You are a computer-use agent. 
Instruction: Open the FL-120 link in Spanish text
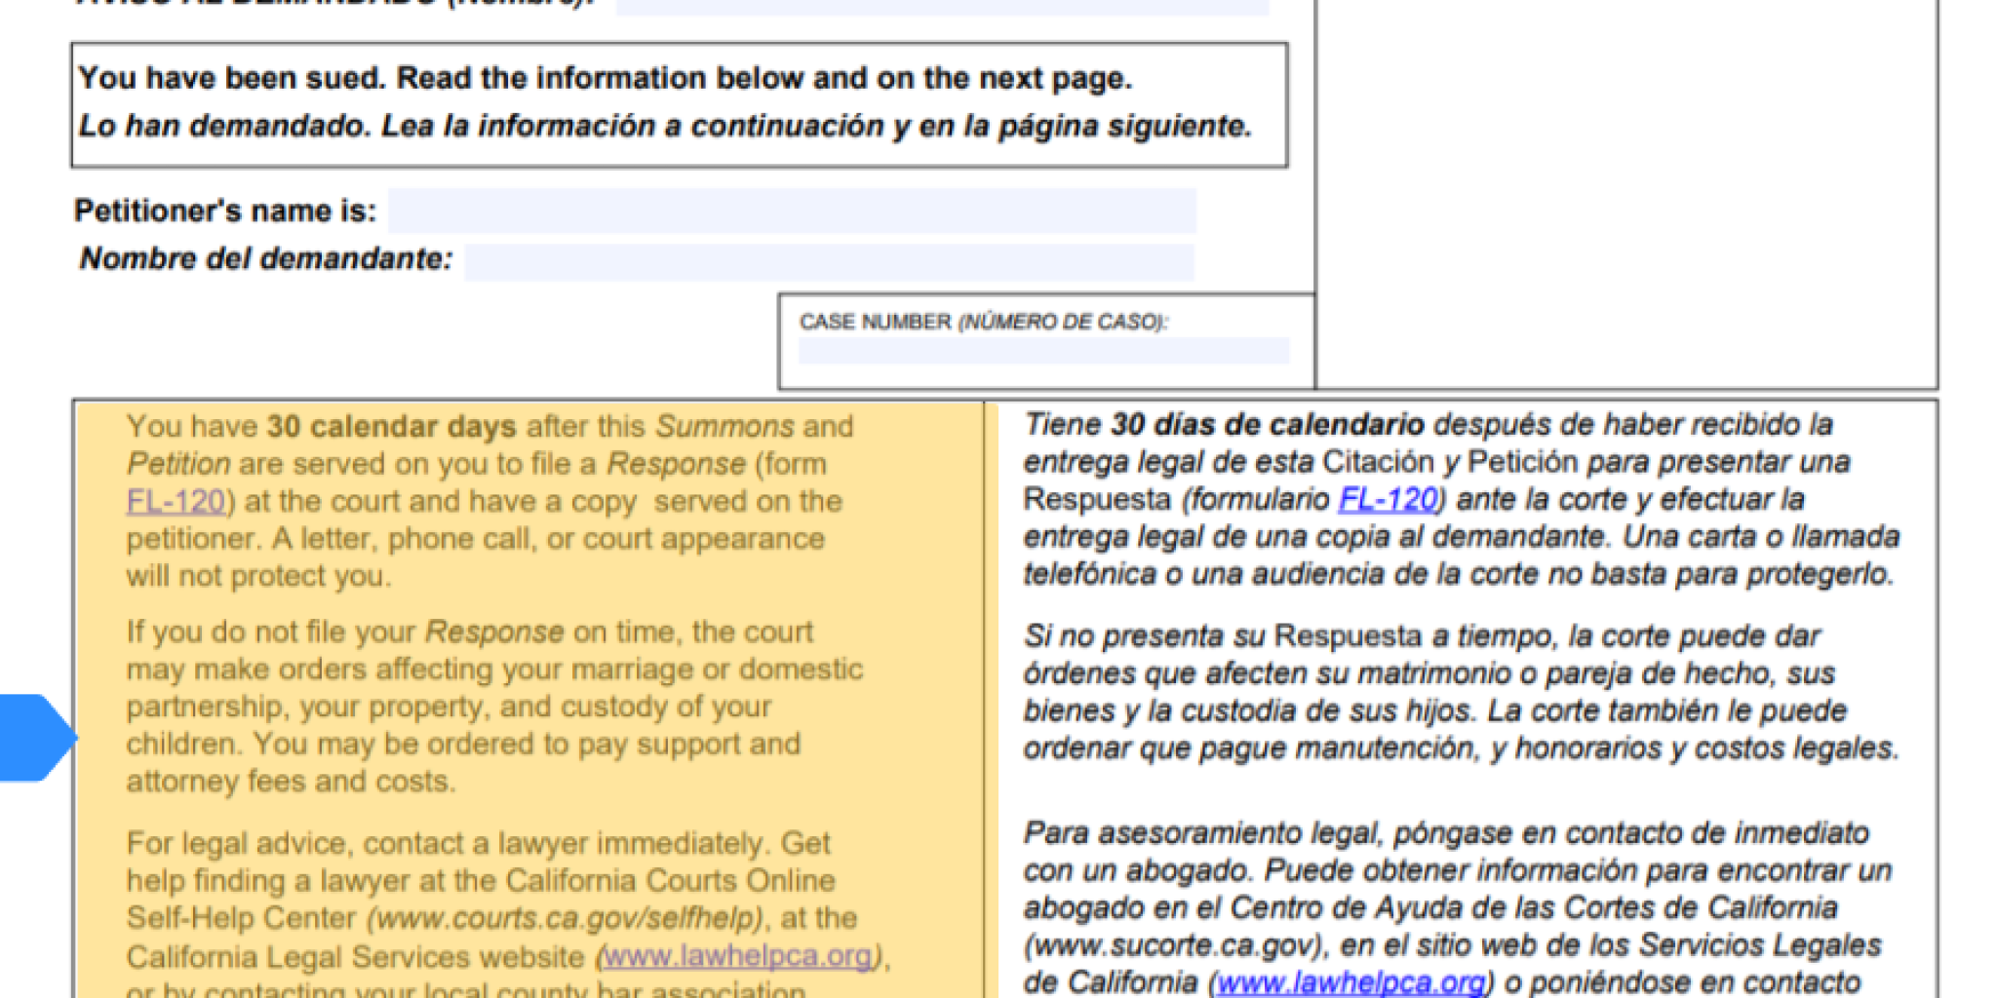[x=1389, y=500]
